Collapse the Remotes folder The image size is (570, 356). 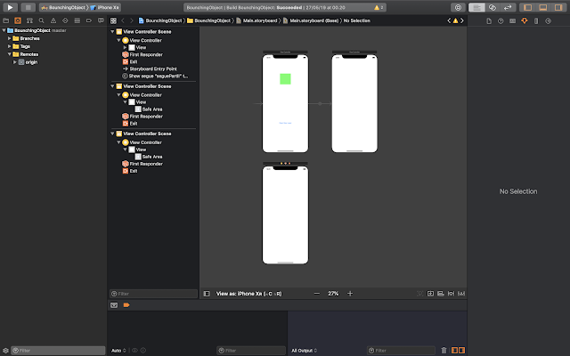(10, 54)
